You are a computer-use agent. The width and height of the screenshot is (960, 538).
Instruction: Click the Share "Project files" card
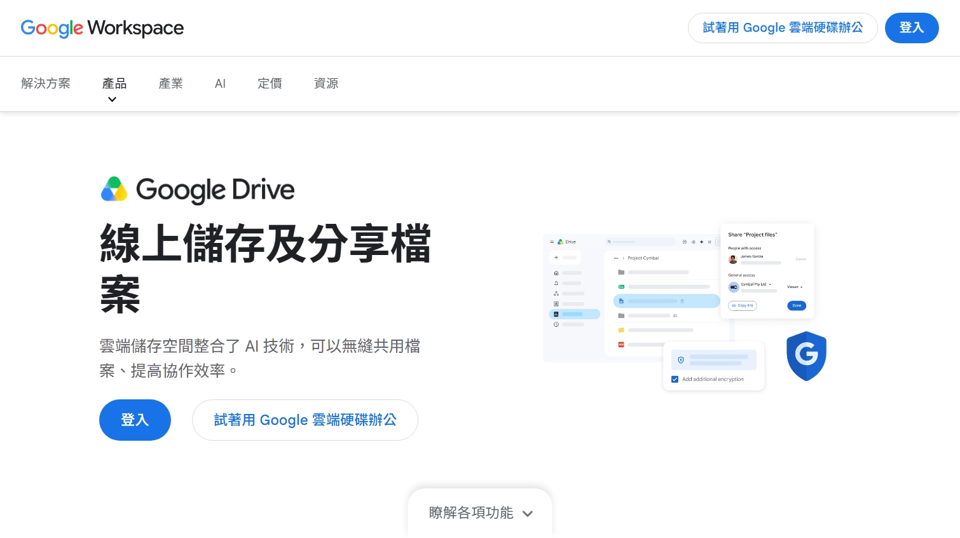pyautogui.click(x=767, y=271)
